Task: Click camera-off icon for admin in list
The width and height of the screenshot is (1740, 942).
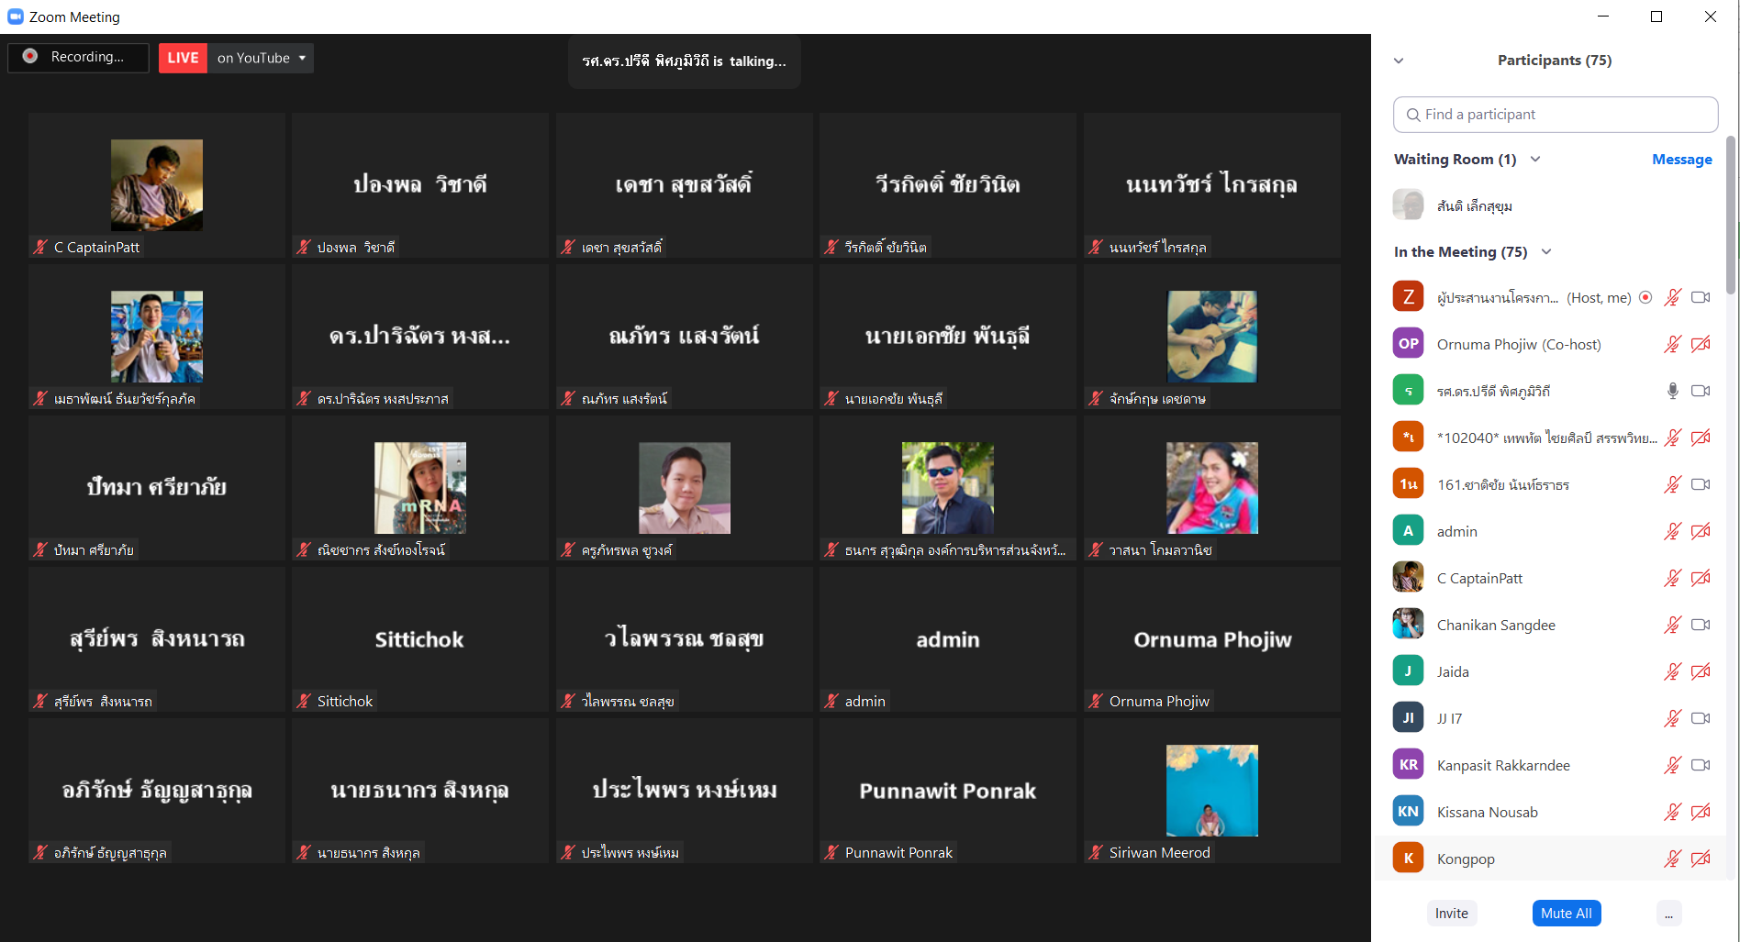Action: [x=1701, y=531]
